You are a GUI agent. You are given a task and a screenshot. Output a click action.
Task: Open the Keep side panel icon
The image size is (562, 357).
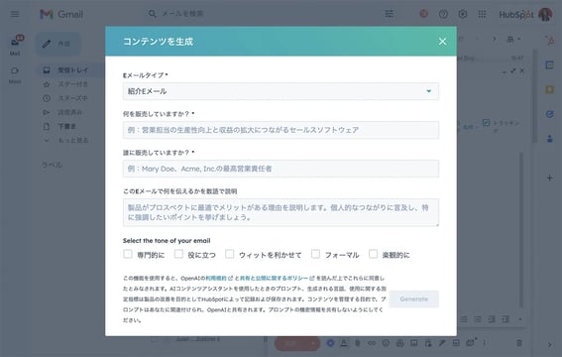tap(549, 89)
